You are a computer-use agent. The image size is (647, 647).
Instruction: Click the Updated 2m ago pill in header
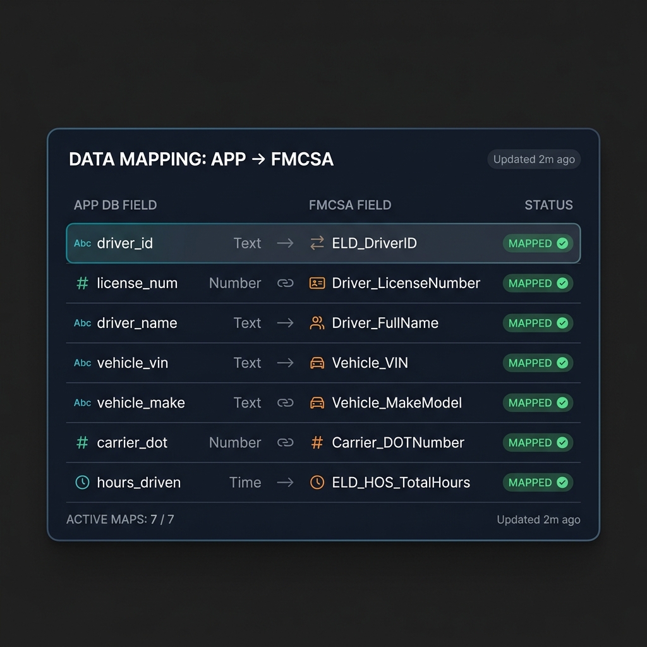(534, 159)
